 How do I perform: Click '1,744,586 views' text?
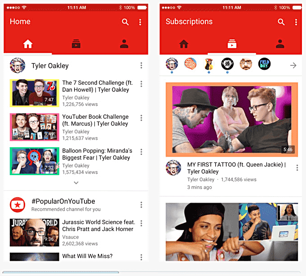(239, 180)
